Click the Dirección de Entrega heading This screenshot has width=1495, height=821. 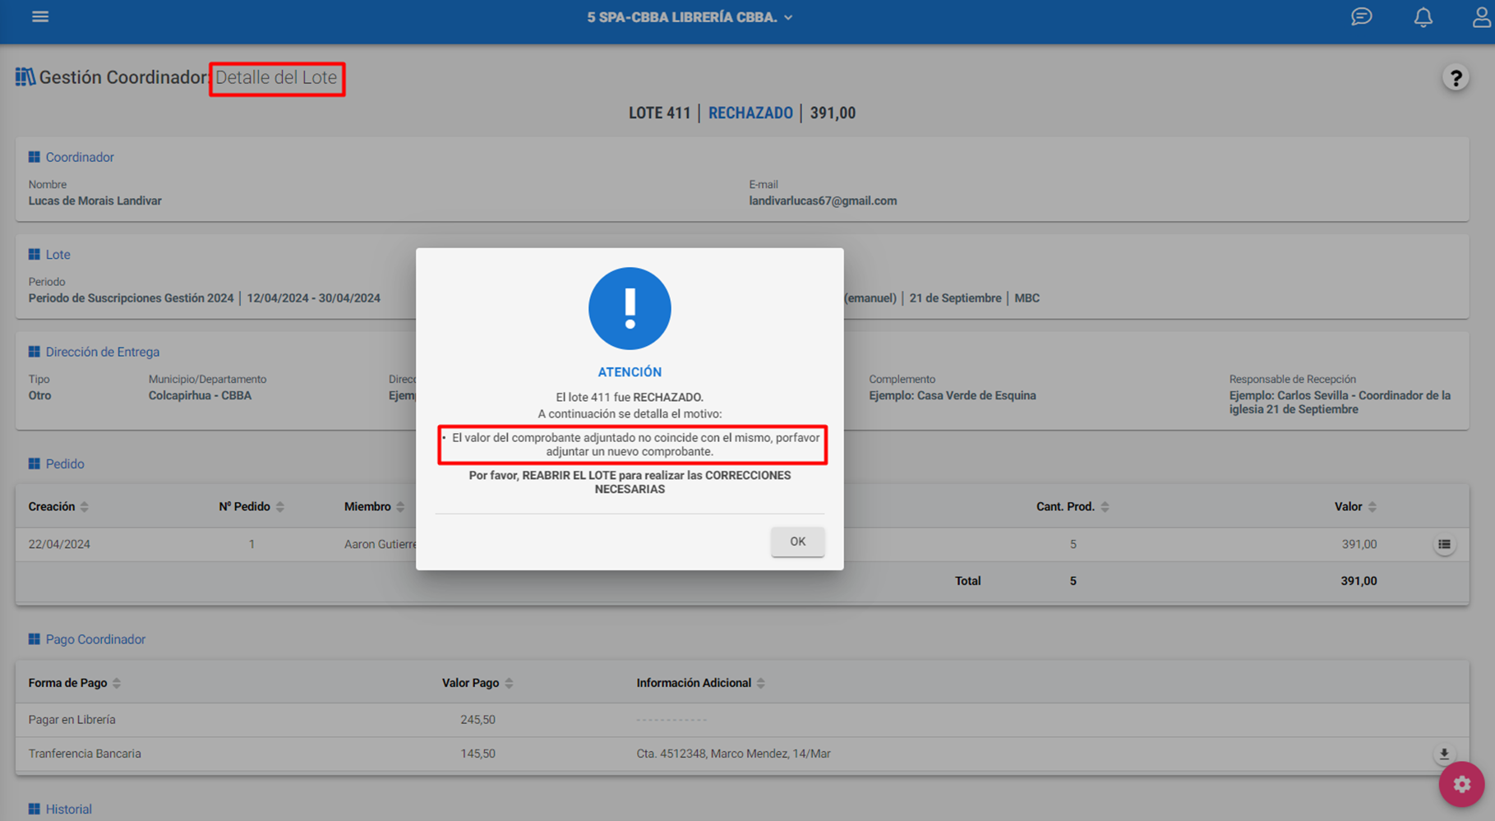[103, 352]
